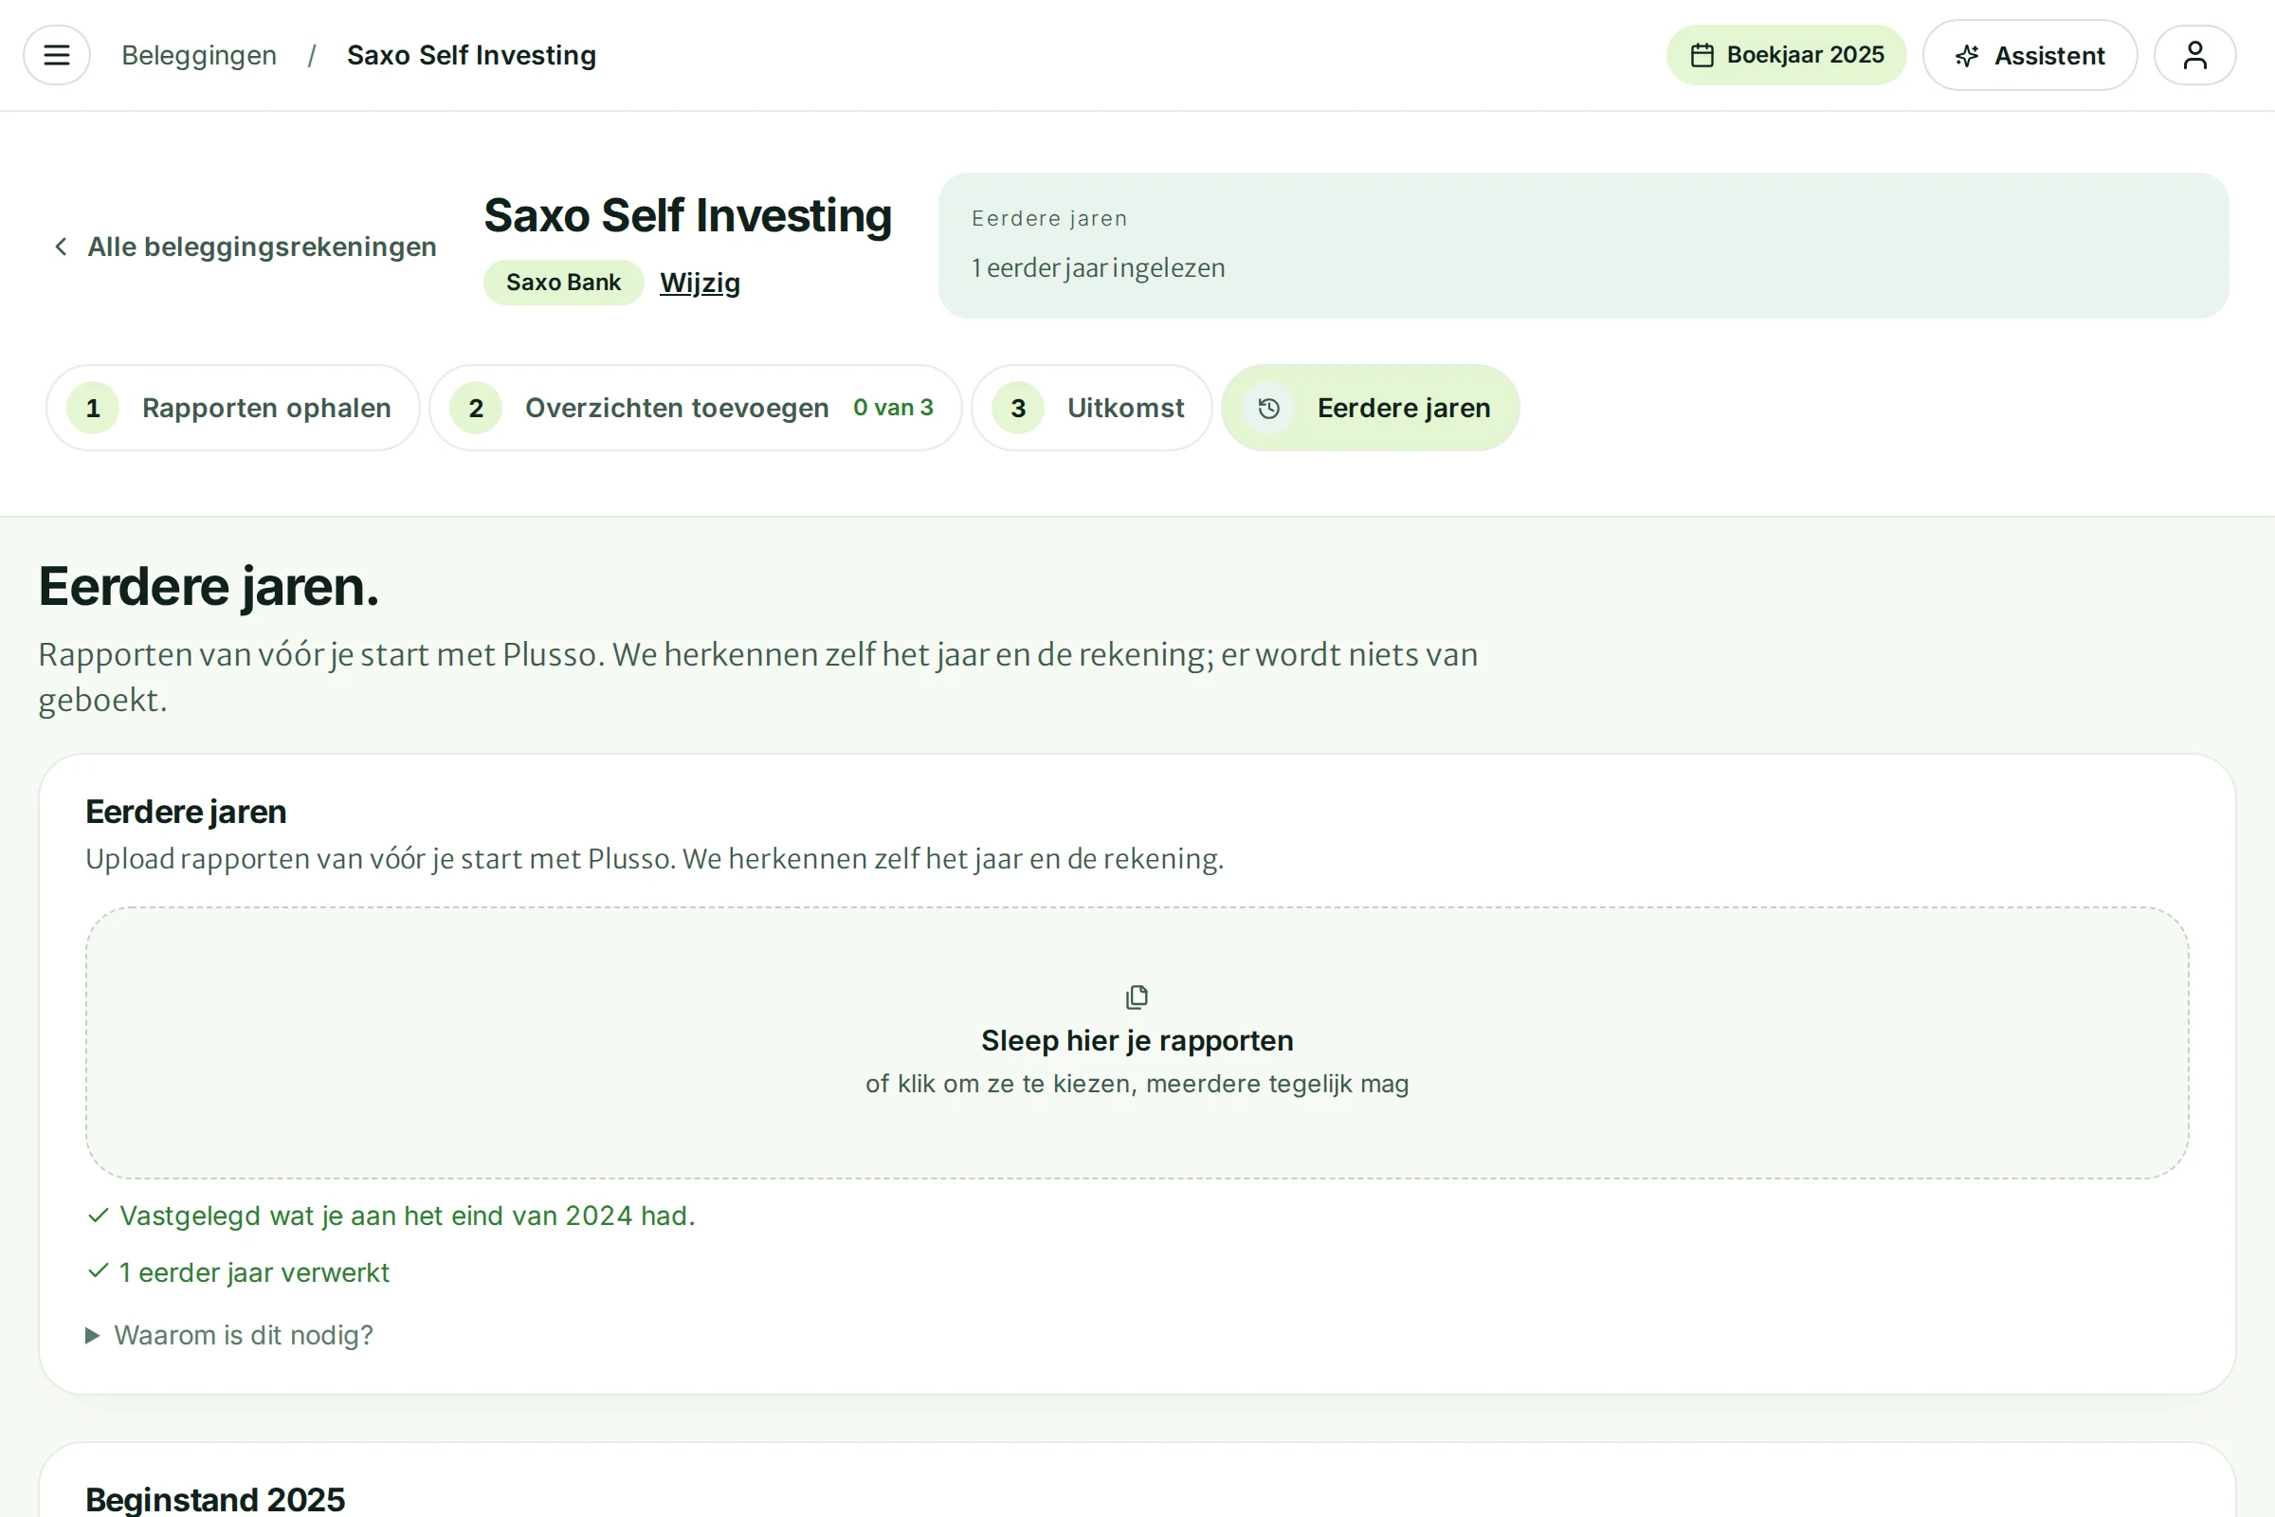Open the user profile icon

tap(2194, 55)
